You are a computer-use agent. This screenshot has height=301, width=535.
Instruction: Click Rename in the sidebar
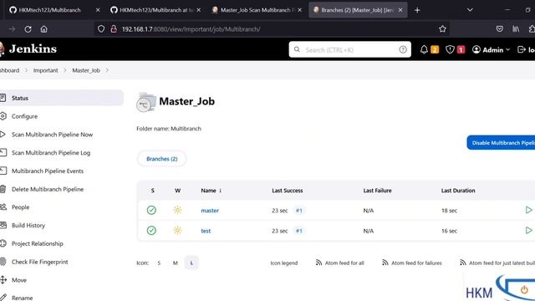coord(23,298)
